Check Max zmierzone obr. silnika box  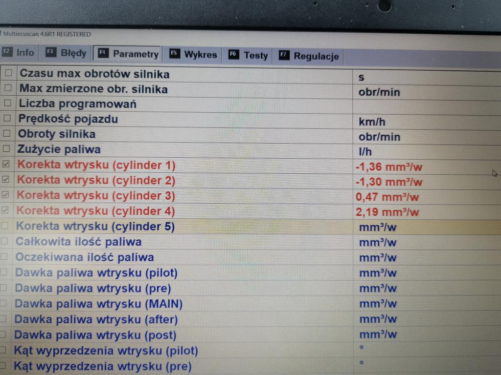click(x=8, y=88)
